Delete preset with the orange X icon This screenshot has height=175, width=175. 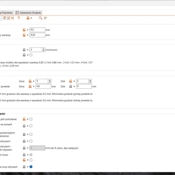(x=13, y=18)
